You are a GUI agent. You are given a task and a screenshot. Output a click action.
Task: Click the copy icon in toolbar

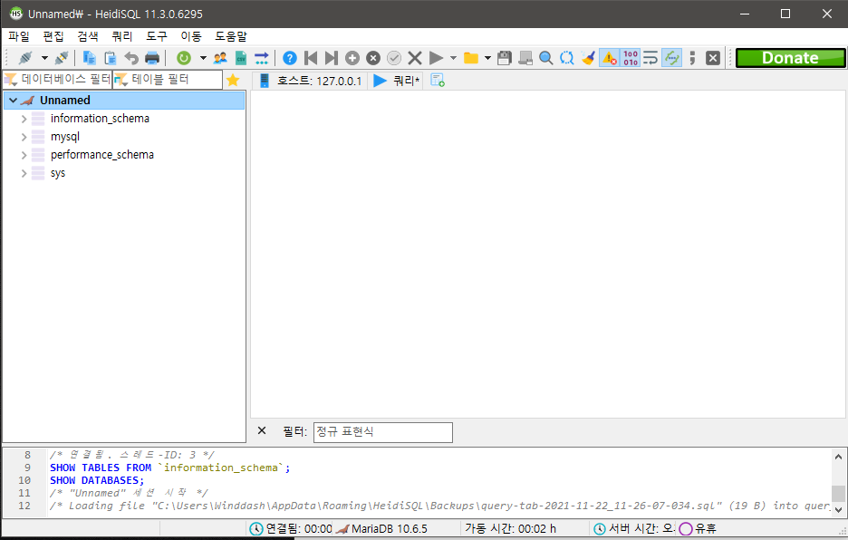[89, 58]
